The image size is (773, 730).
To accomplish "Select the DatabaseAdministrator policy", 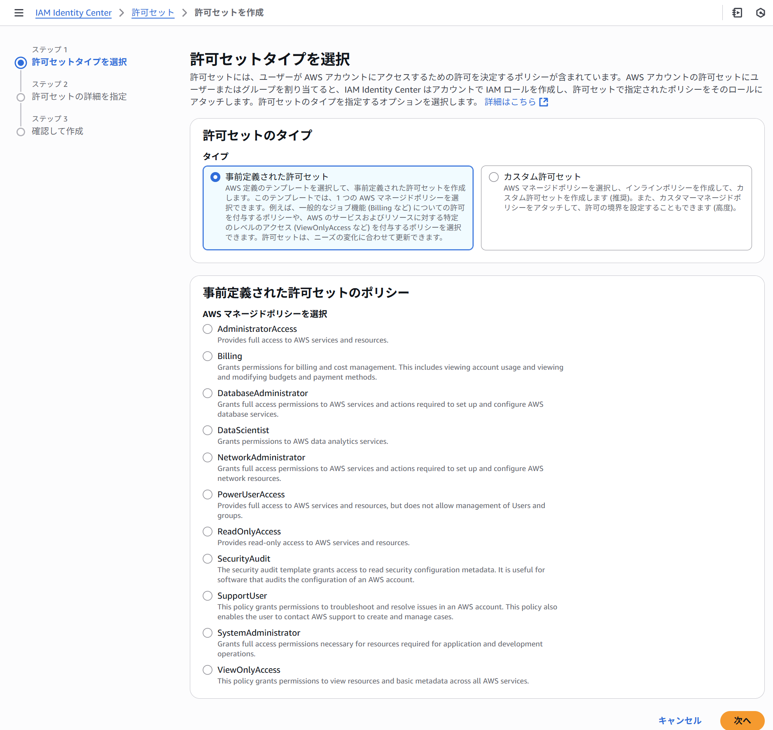I will coord(208,393).
